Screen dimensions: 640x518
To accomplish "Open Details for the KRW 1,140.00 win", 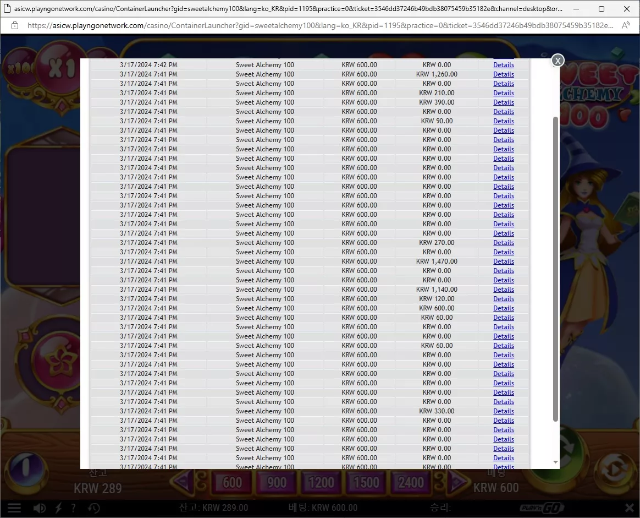I will (x=503, y=290).
